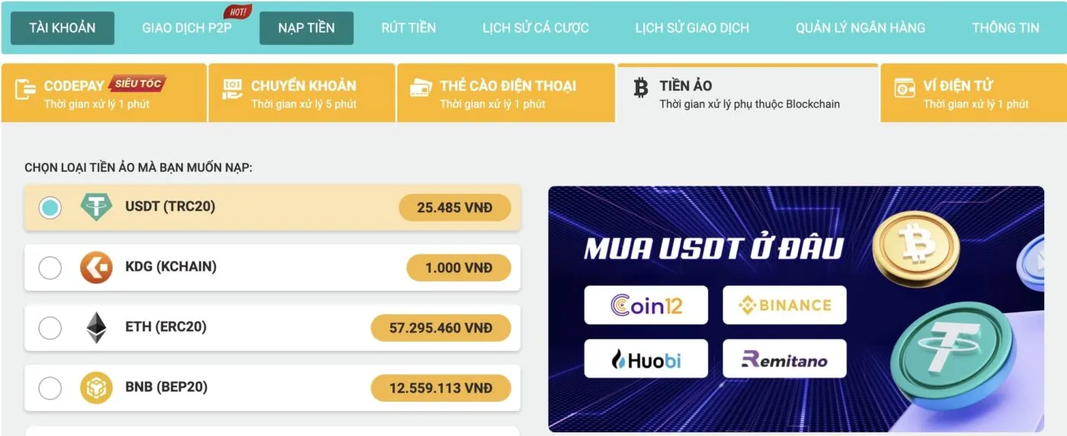Viewport: 1067px width, 436px height.
Task: Click the Ví Điện Tử wallet icon
Action: click(x=905, y=88)
